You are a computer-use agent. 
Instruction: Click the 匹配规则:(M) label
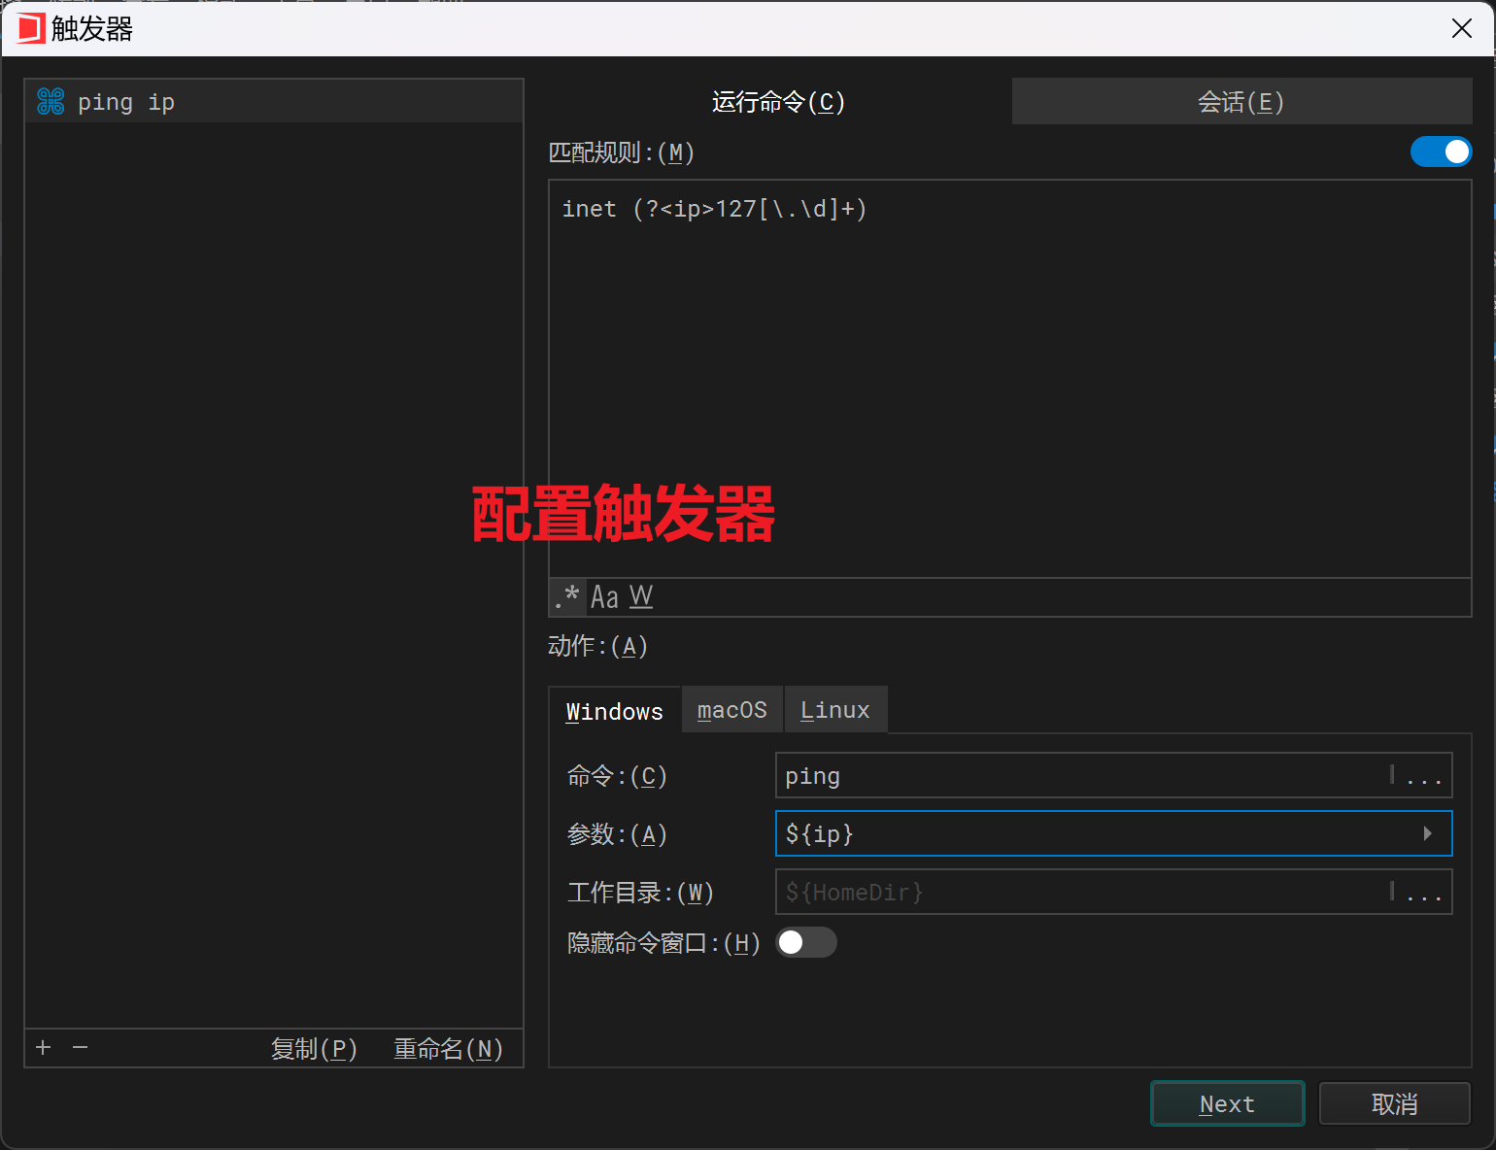(x=622, y=152)
